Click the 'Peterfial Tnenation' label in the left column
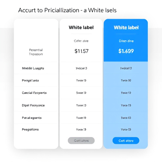162x162 pixels. tap(36, 52)
